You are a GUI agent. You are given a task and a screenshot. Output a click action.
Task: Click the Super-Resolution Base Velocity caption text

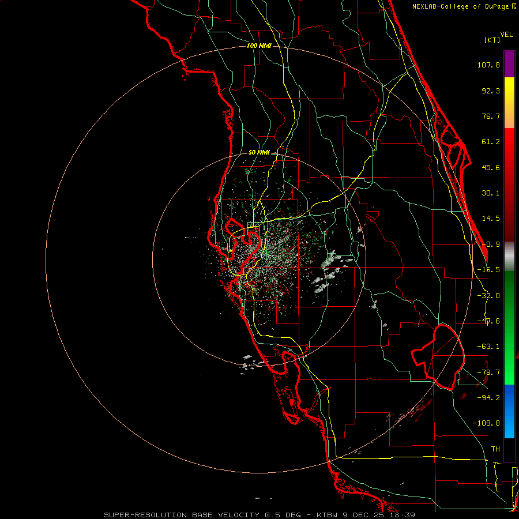point(259,515)
